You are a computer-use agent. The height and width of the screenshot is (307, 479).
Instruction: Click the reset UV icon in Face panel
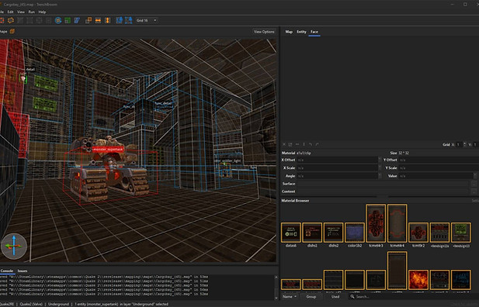click(x=284, y=144)
